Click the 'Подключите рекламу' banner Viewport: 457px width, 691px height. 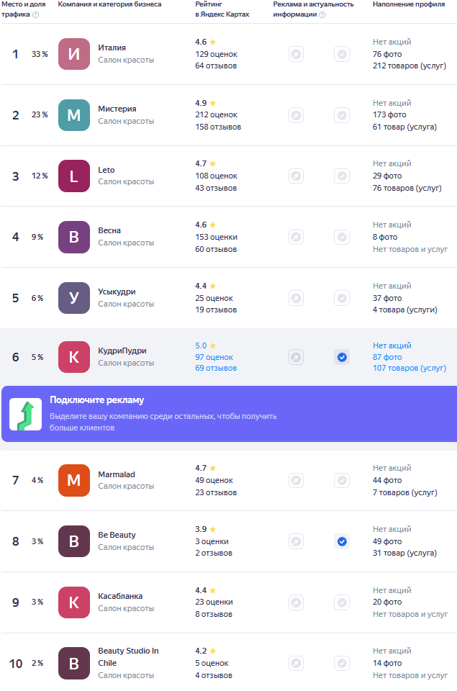tap(229, 414)
